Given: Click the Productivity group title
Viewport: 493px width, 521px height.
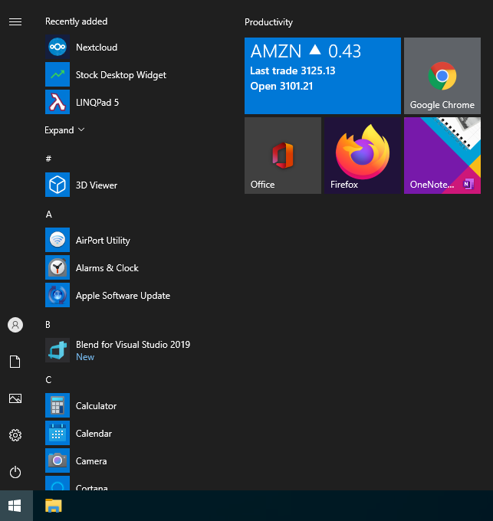Looking at the screenshot, I should click(268, 22).
